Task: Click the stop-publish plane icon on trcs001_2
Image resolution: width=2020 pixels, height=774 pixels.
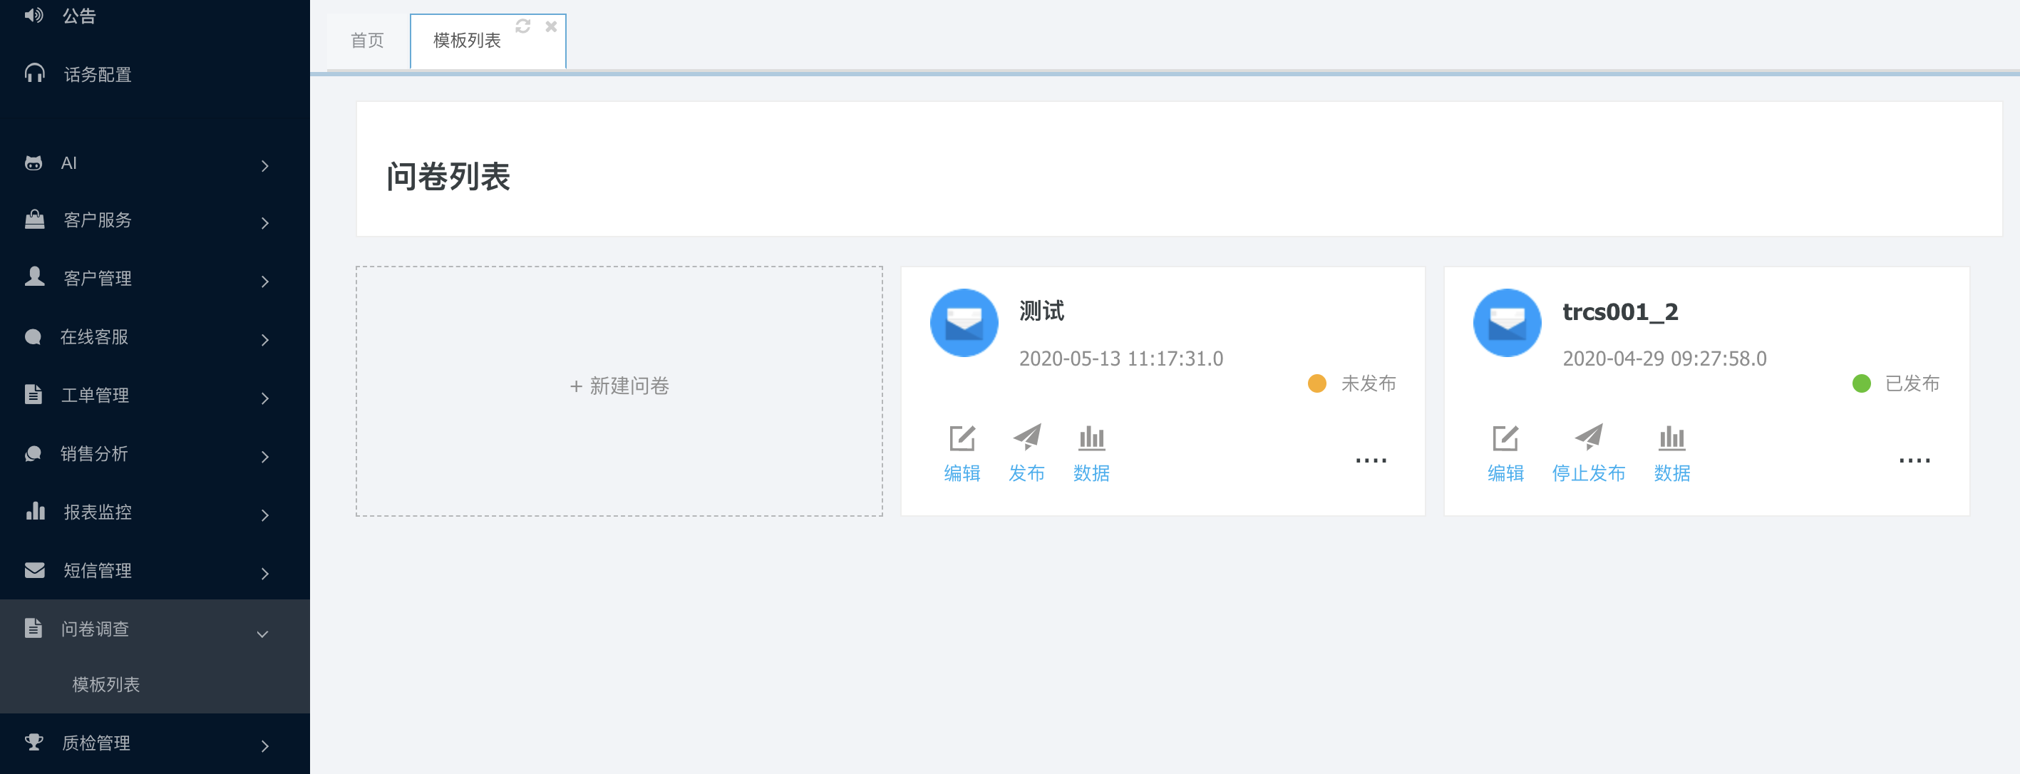Action: pyautogui.click(x=1588, y=437)
